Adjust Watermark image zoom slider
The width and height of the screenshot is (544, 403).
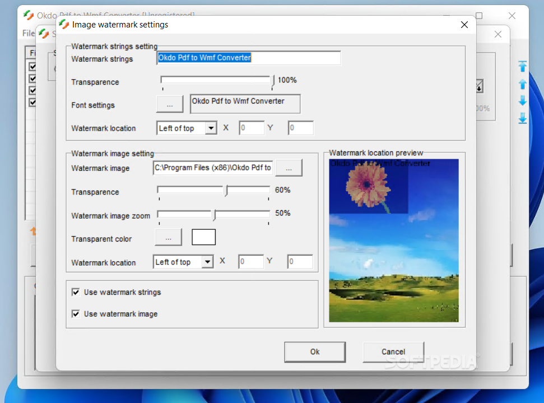[x=213, y=215]
